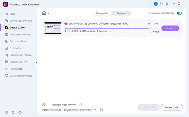The height and width of the screenshot is (117, 189).
Task: Click the 720P resolution badge
Action: tap(156, 23)
